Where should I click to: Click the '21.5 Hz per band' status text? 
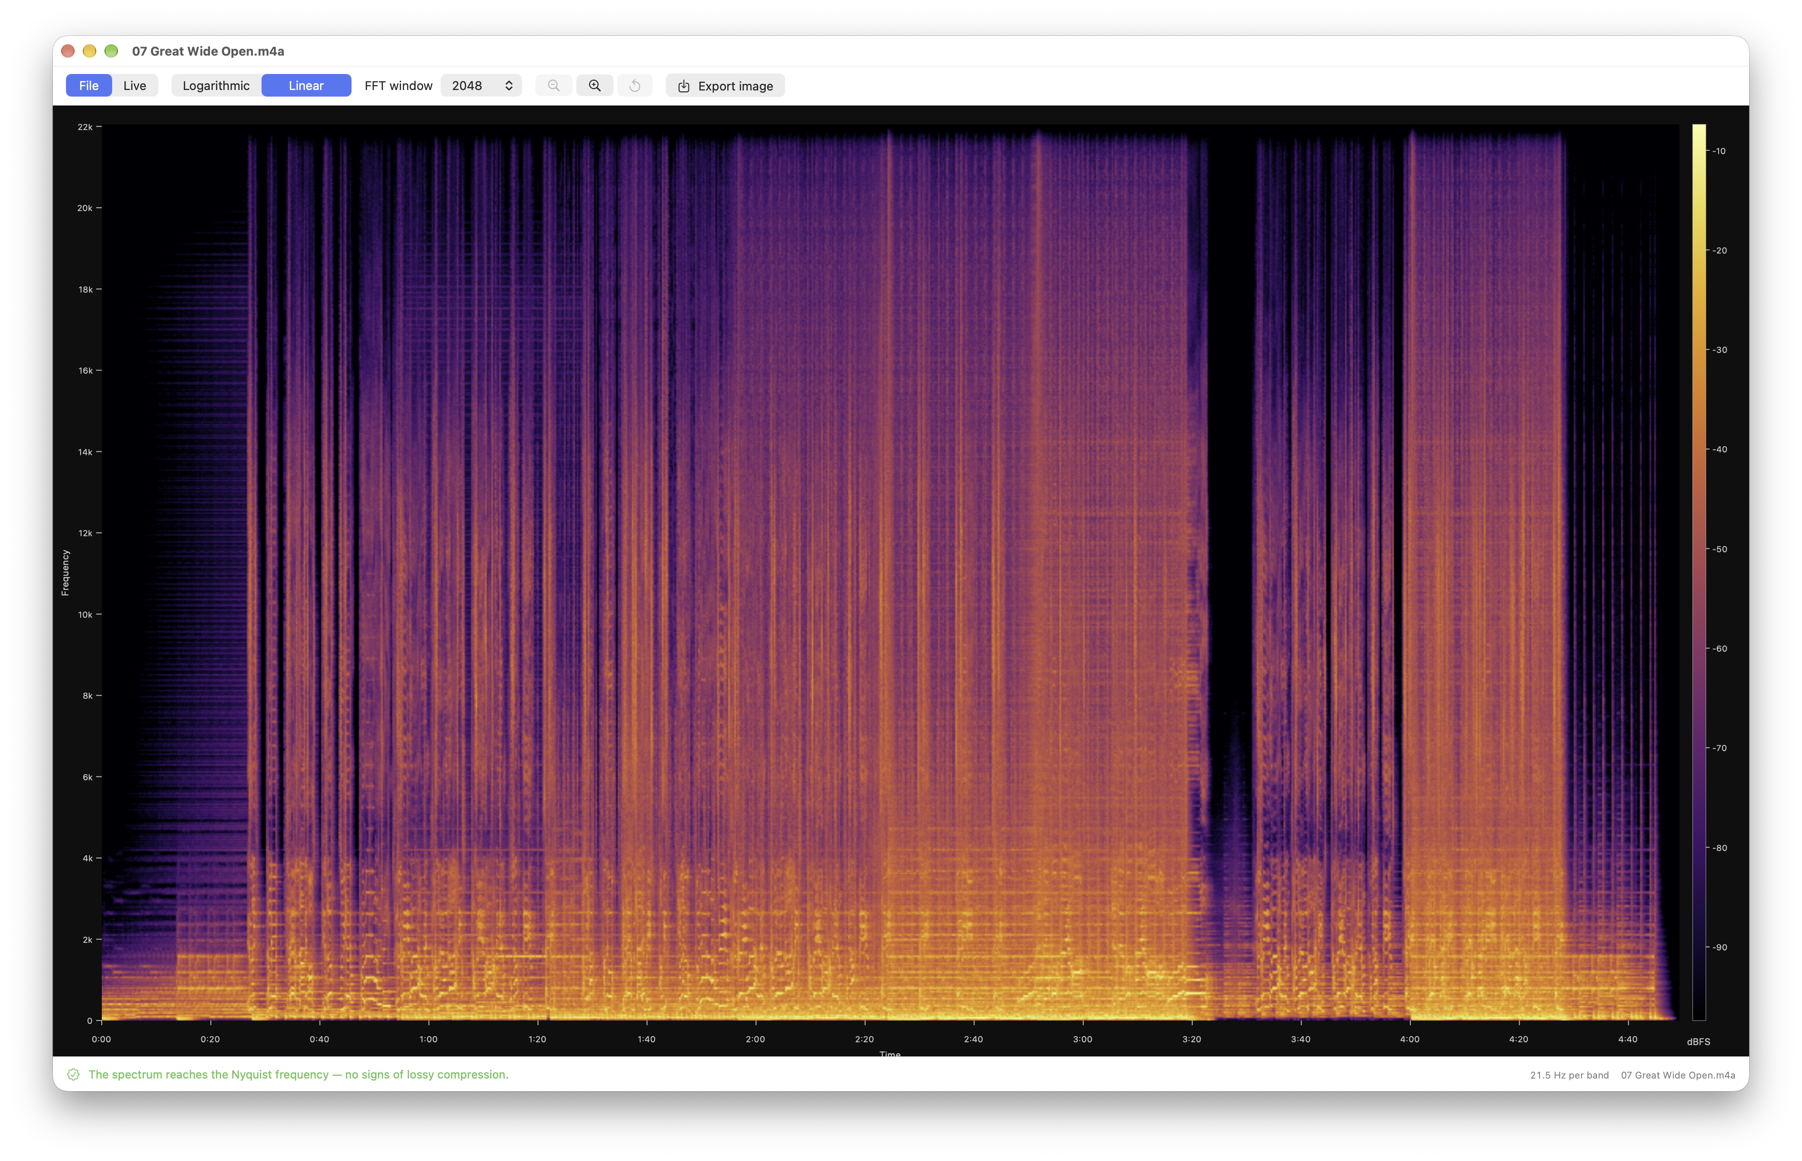(x=1569, y=1075)
